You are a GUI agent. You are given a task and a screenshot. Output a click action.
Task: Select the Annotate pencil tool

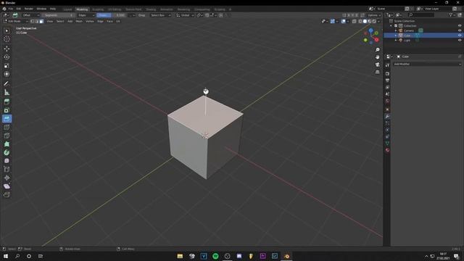pyautogui.click(x=7, y=84)
